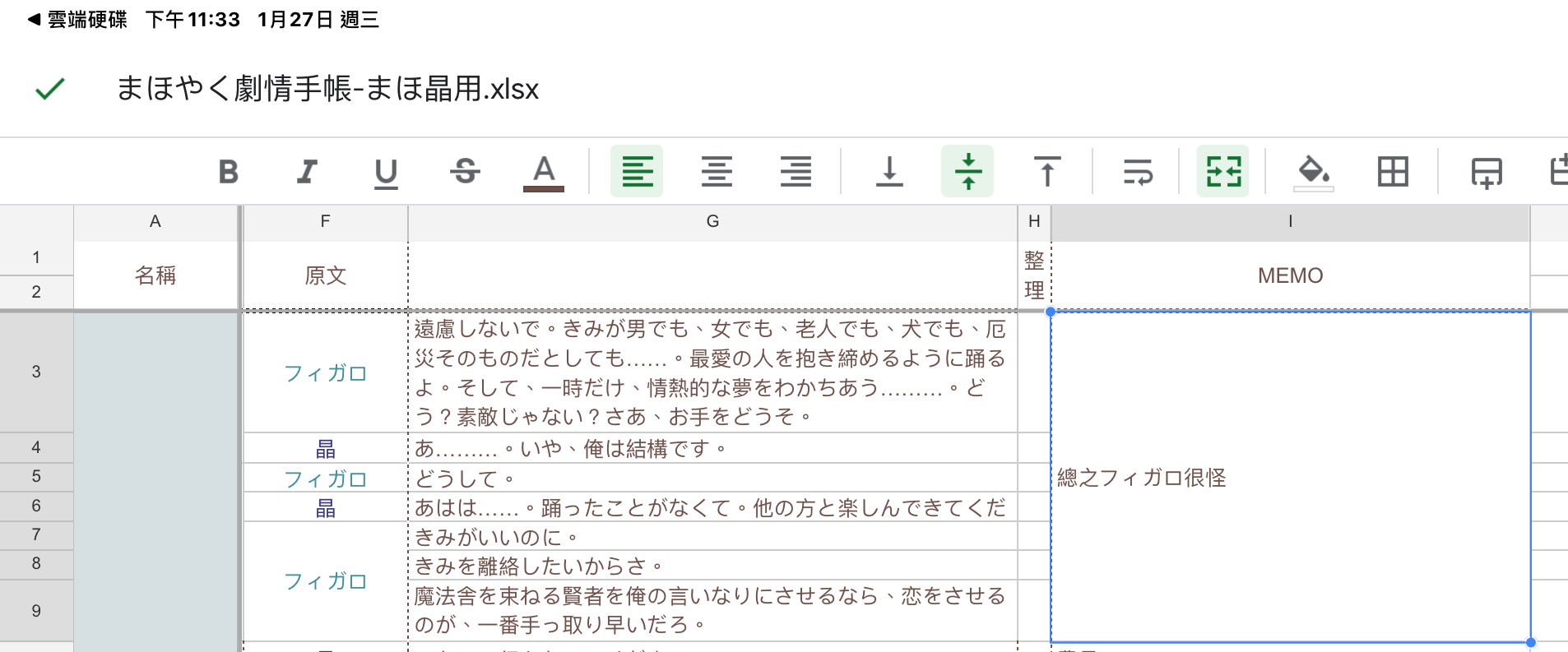
Task: Open cell borders options
Action: [1393, 172]
